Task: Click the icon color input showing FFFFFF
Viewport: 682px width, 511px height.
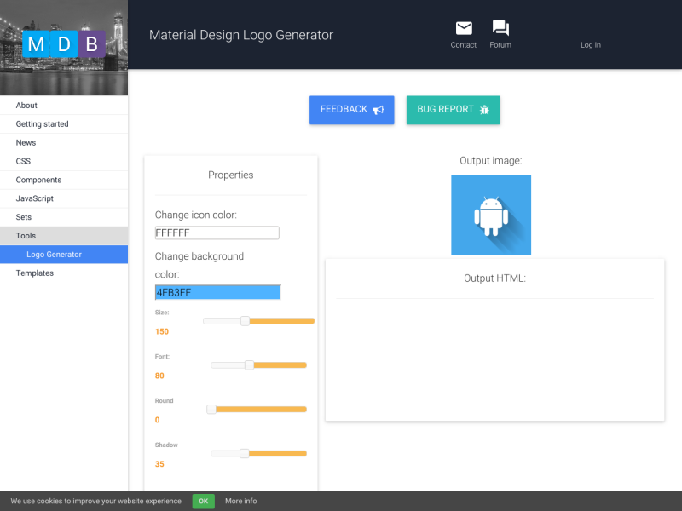Action: [217, 233]
